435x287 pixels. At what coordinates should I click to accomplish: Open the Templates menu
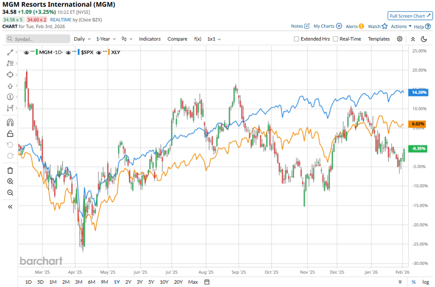point(379,39)
